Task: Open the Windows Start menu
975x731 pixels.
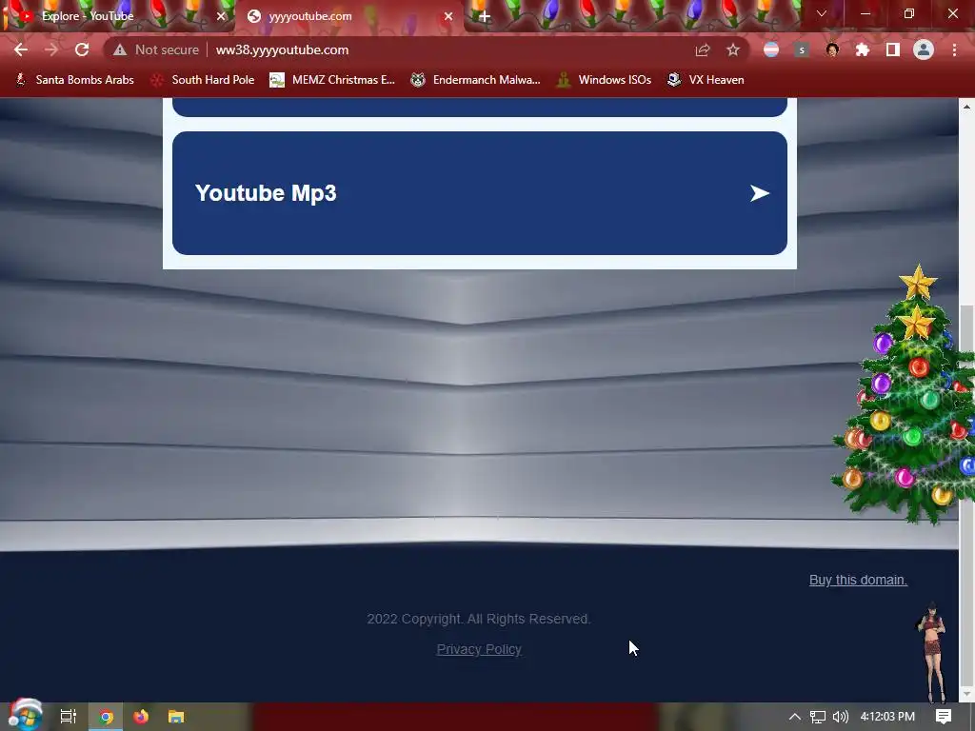Action: 24,716
